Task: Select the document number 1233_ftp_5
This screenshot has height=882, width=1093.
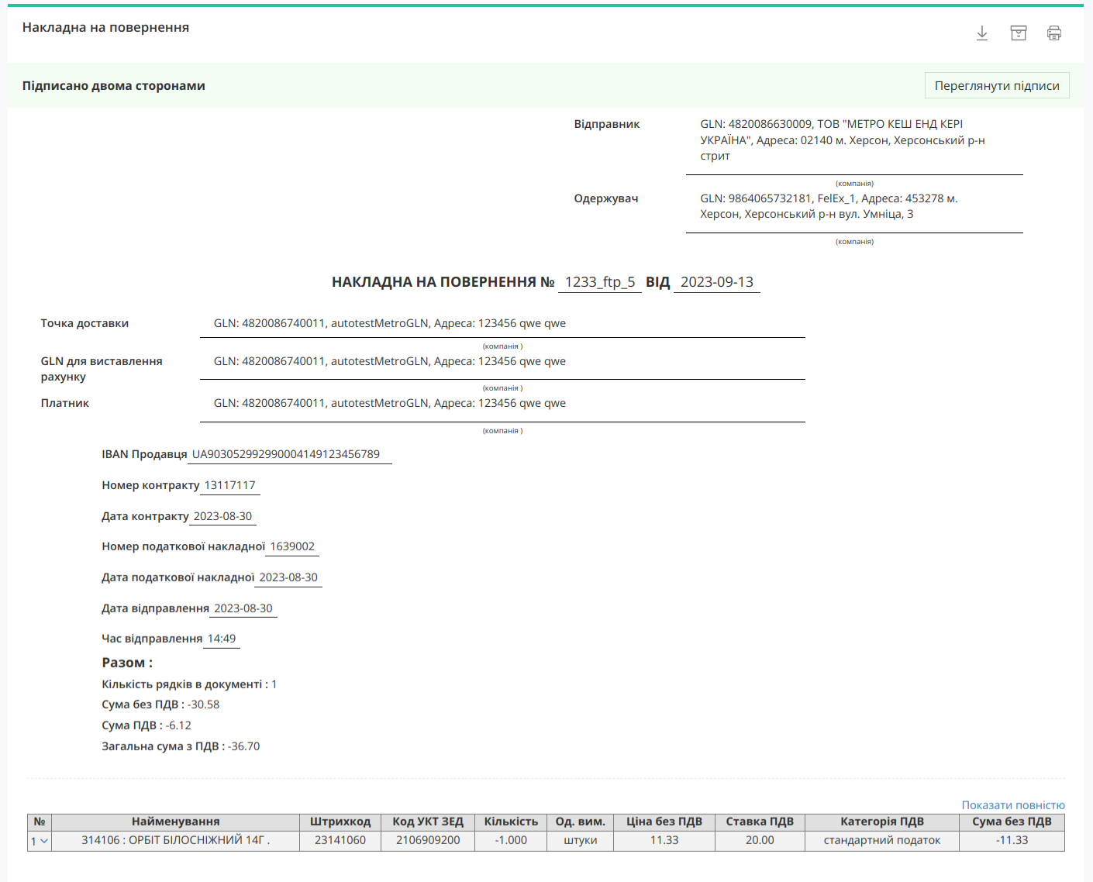Action: [600, 282]
